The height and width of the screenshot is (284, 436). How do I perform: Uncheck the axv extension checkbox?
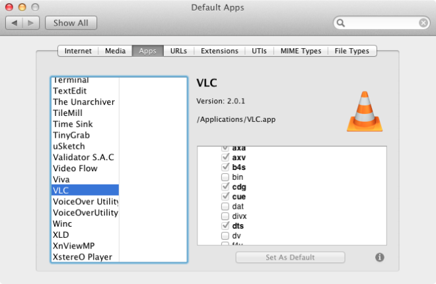pyautogui.click(x=225, y=157)
